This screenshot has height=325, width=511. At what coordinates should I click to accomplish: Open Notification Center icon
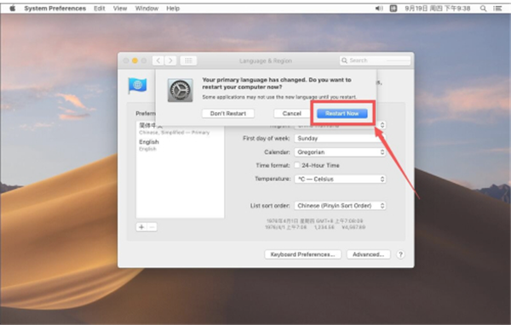pos(497,9)
